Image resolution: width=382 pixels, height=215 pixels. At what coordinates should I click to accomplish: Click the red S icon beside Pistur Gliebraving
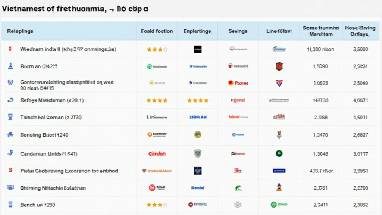click(x=10, y=170)
